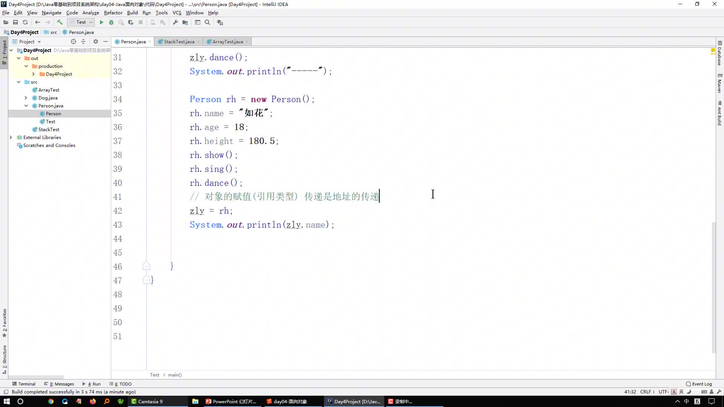This screenshot has width=724, height=407.
Task: Expand the Dog.java package node
Action: click(26, 97)
